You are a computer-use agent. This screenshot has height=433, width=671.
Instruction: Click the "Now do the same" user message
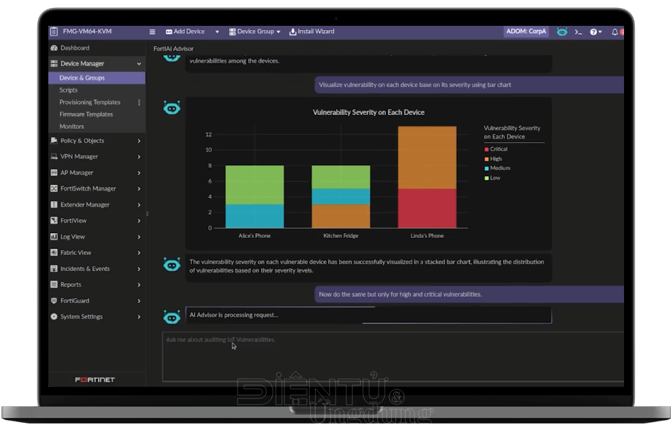click(470, 294)
